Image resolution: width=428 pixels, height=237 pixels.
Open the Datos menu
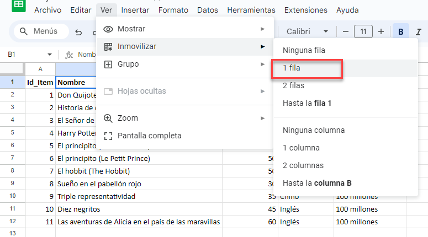(x=208, y=10)
